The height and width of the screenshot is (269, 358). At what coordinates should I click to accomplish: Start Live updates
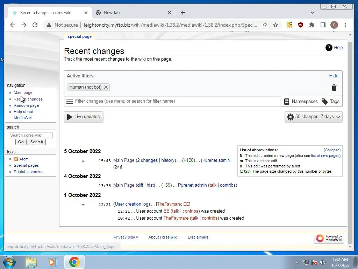point(84,117)
